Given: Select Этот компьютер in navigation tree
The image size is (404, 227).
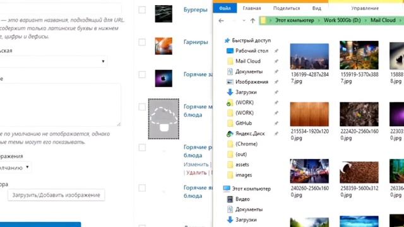Looking at the screenshot, I should coord(247,189).
